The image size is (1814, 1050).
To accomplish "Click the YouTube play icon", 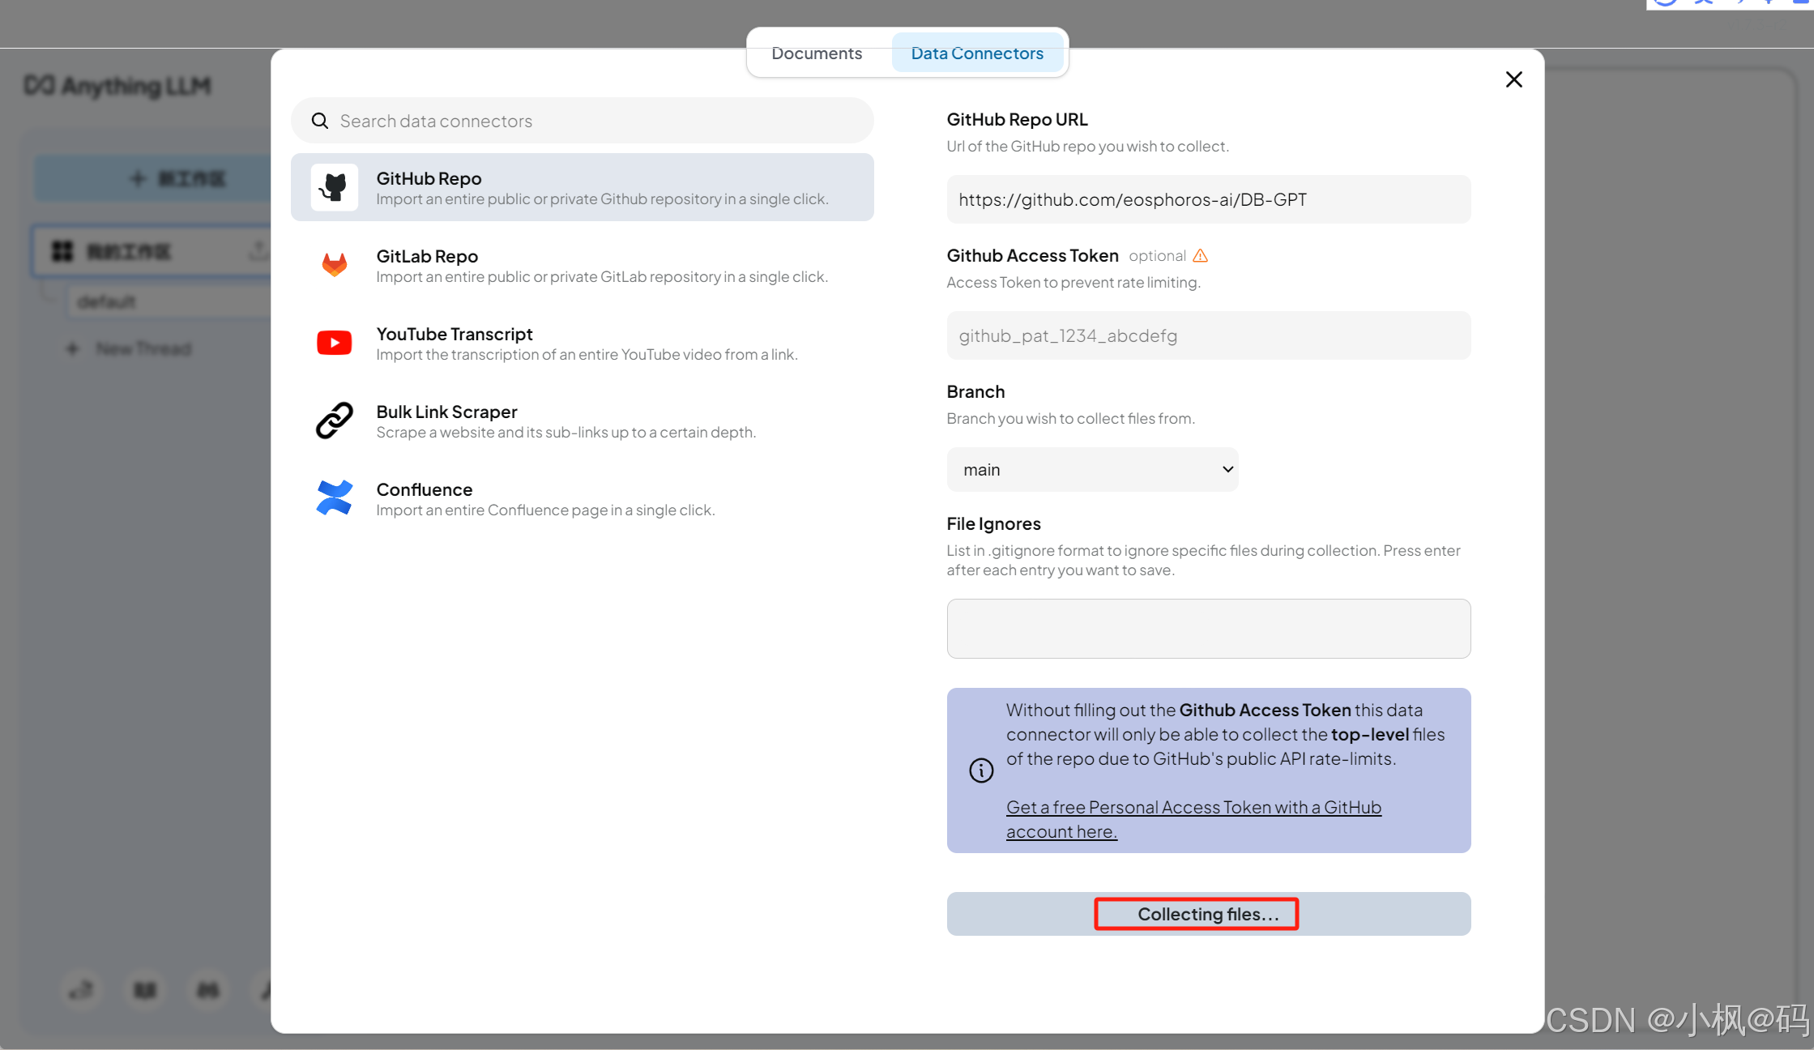I will coord(334,343).
